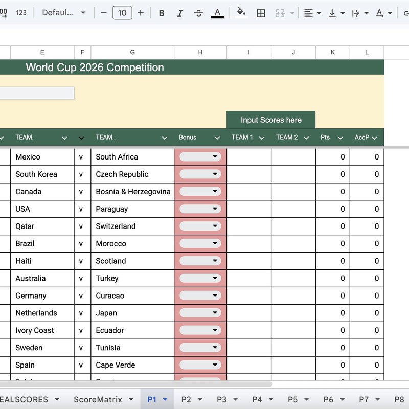Open the TEAM. column filter arrow
The height and width of the screenshot is (409, 409).
coord(64,138)
